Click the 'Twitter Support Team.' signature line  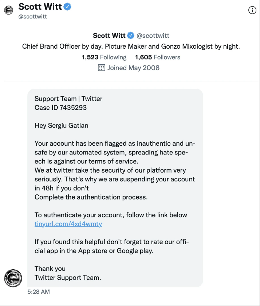[x=68, y=278]
